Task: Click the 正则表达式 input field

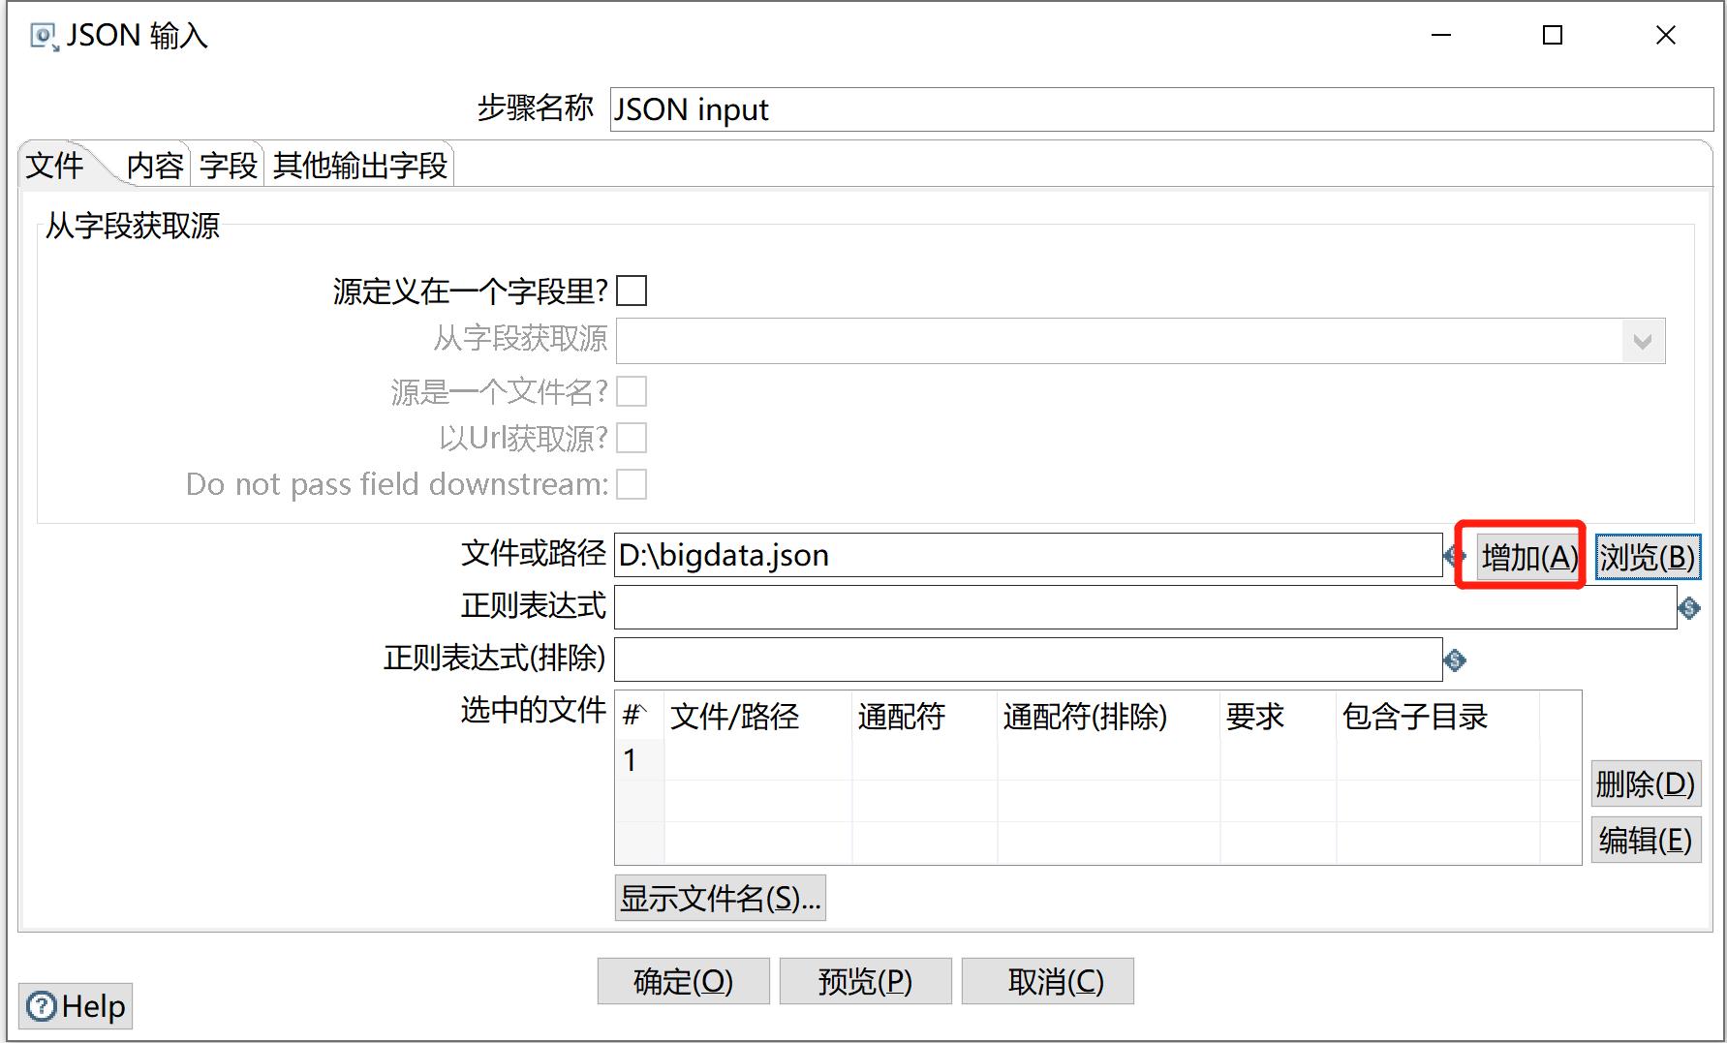Action: (1146, 607)
